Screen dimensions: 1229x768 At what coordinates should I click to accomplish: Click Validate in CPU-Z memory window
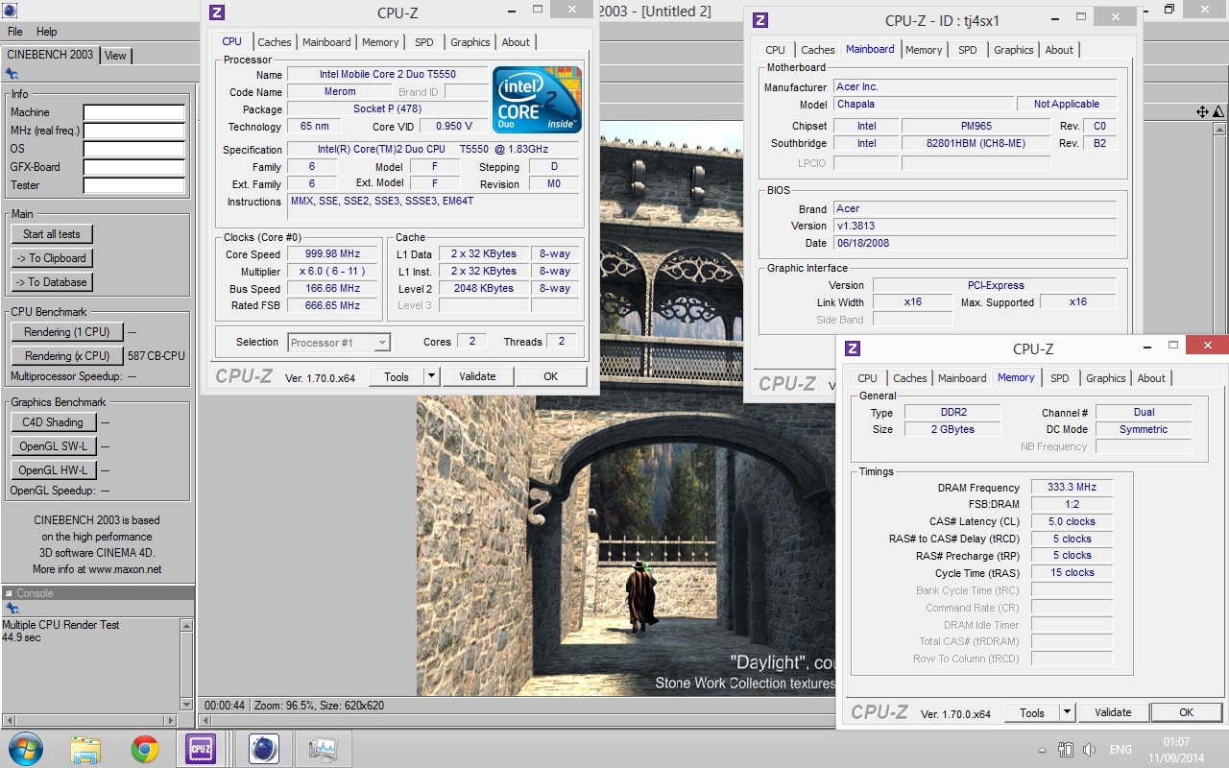coord(1113,712)
